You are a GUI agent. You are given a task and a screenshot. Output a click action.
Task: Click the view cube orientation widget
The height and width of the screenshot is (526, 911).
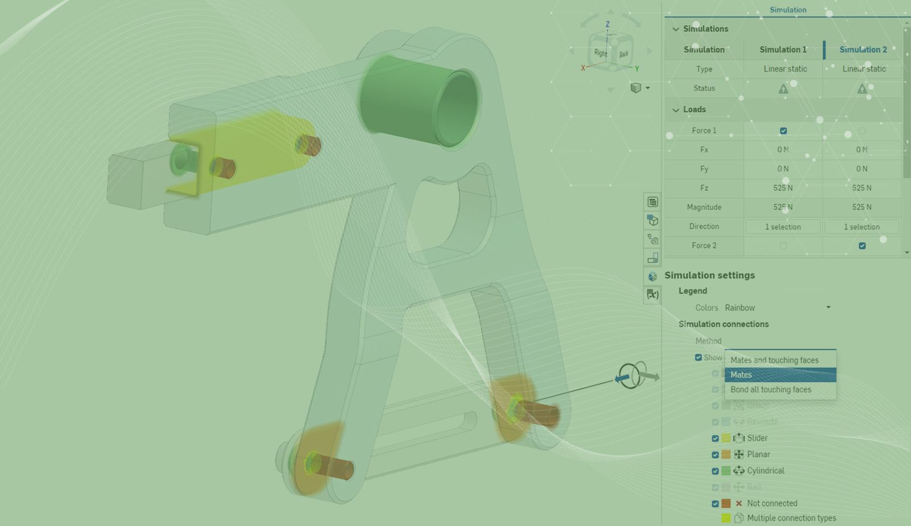(609, 51)
